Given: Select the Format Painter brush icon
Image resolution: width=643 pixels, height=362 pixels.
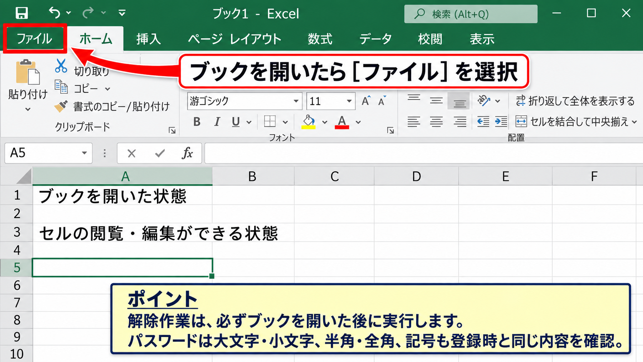Looking at the screenshot, I should pyautogui.click(x=61, y=106).
